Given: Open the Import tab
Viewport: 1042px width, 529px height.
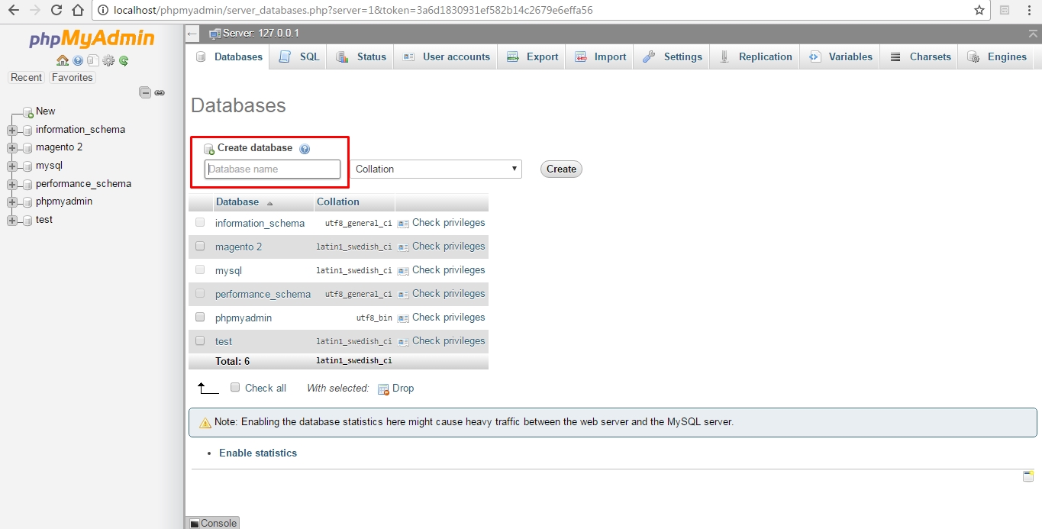Looking at the screenshot, I should click(x=600, y=56).
